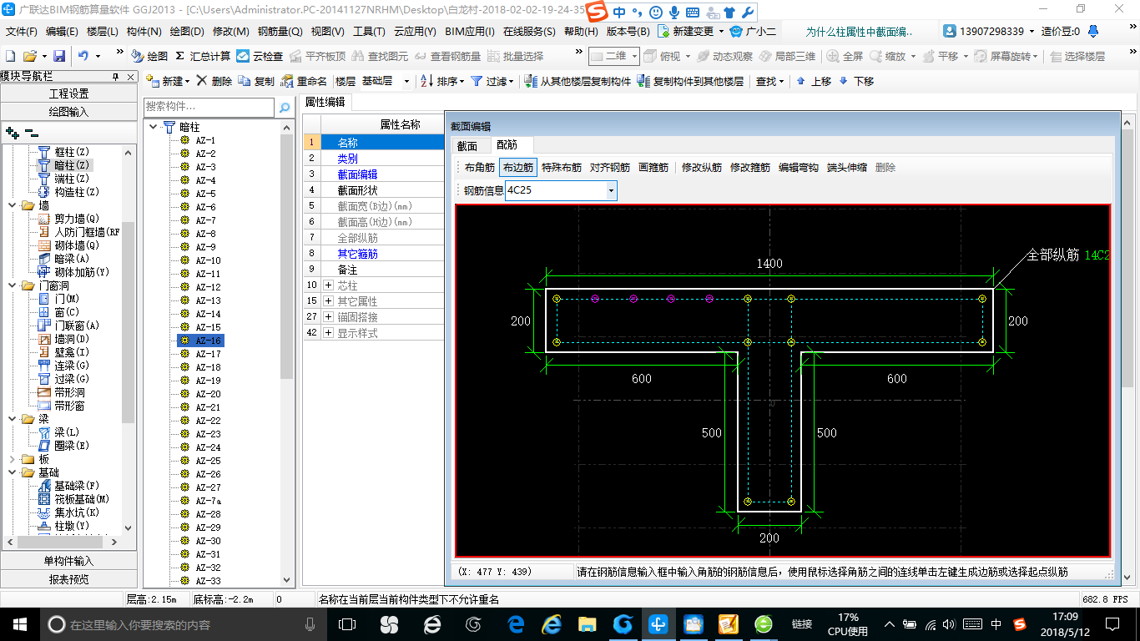Click the 排序 sort icon

tap(426, 81)
